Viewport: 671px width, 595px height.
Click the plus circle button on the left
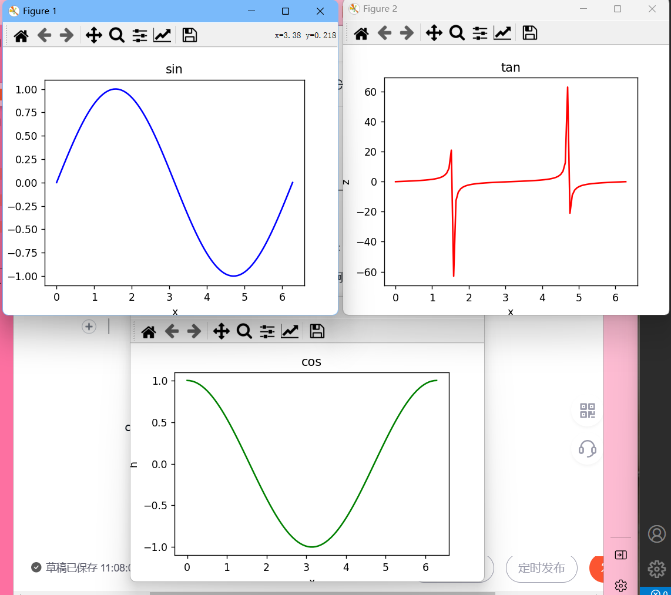89,327
